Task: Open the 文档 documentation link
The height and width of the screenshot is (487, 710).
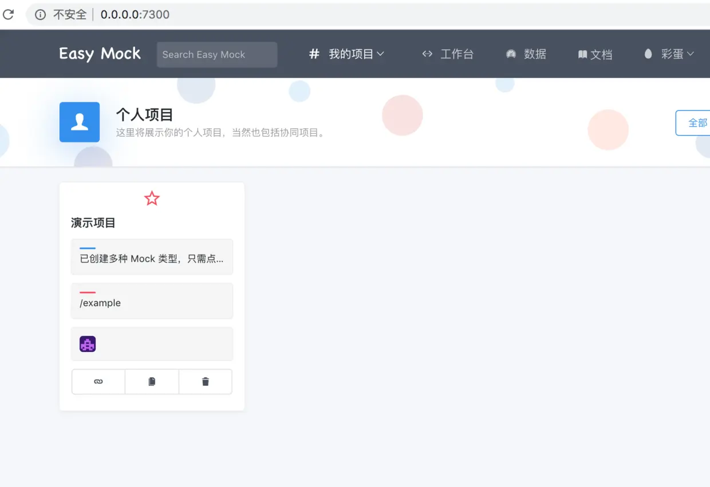Action: [601, 54]
